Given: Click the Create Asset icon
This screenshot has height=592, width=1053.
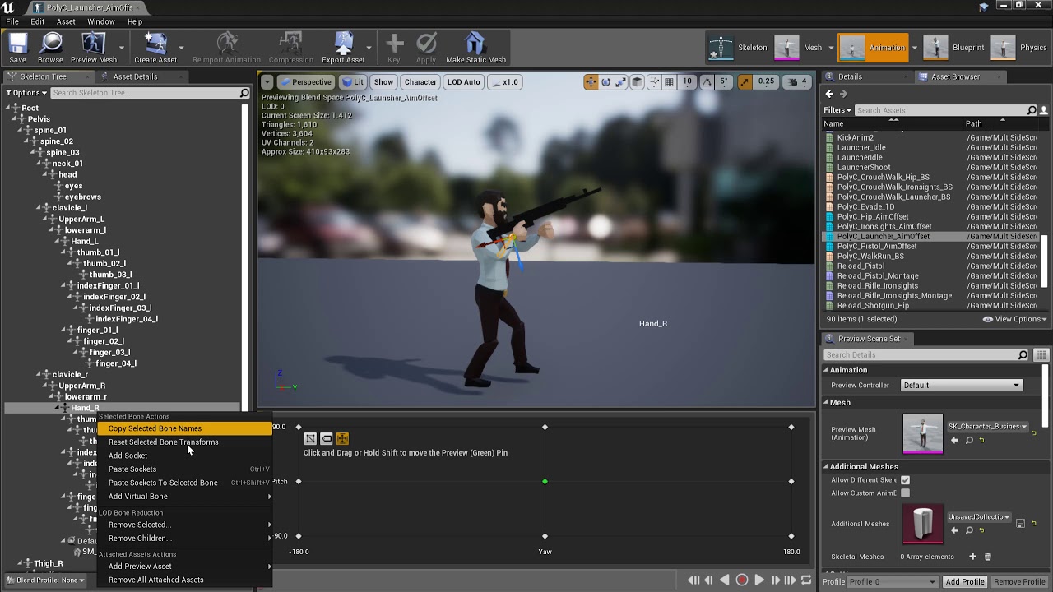Looking at the screenshot, I should click(155, 48).
